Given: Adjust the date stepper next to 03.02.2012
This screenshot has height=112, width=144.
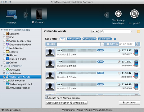Looking at the screenshot, I should (x=137, y=44).
